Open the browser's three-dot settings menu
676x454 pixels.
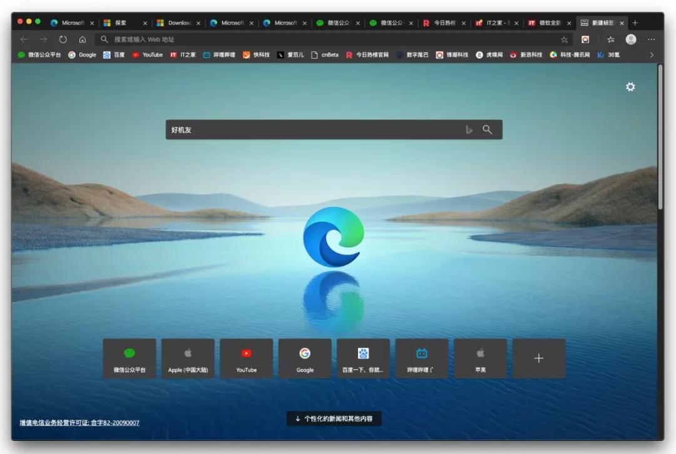tap(651, 39)
